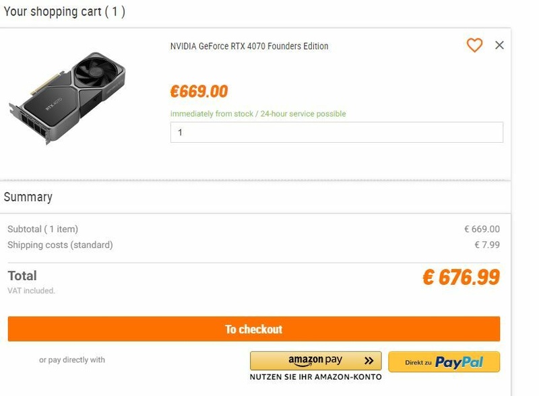Screen dimensions: 539x396
Task: Click the orange €669.00 product price
Action: [199, 92]
